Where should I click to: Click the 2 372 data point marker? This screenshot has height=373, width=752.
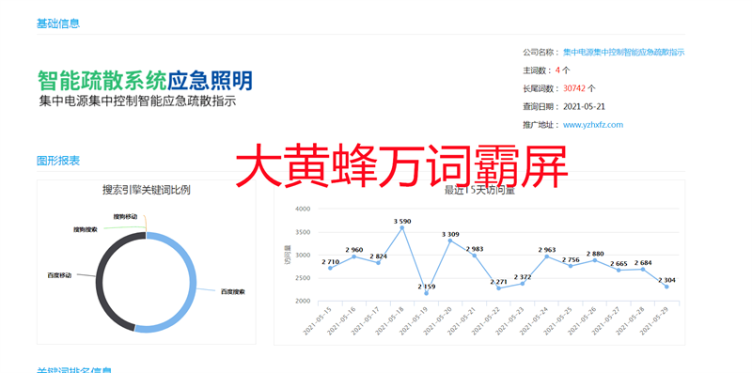point(523,284)
